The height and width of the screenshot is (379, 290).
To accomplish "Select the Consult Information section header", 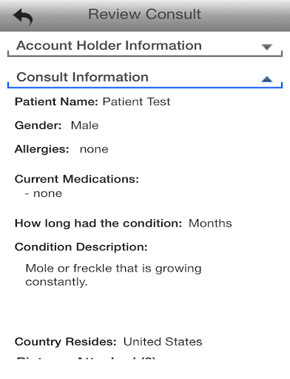I will point(145,78).
